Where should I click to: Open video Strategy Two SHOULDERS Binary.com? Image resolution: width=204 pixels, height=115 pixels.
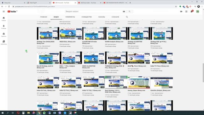(46, 42)
